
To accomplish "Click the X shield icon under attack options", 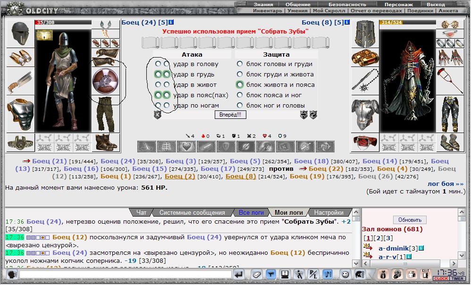I will (x=158, y=115).
